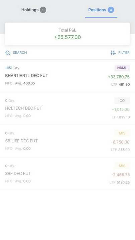Image resolution: width=135 pixels, height=240 pixels.
Task: Open BHARTIARTL DEC FUT position
Action: tap(68, 76)
